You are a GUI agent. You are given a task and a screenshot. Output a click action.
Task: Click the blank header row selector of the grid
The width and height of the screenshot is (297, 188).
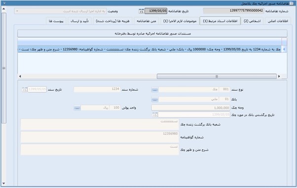(284, 41)
